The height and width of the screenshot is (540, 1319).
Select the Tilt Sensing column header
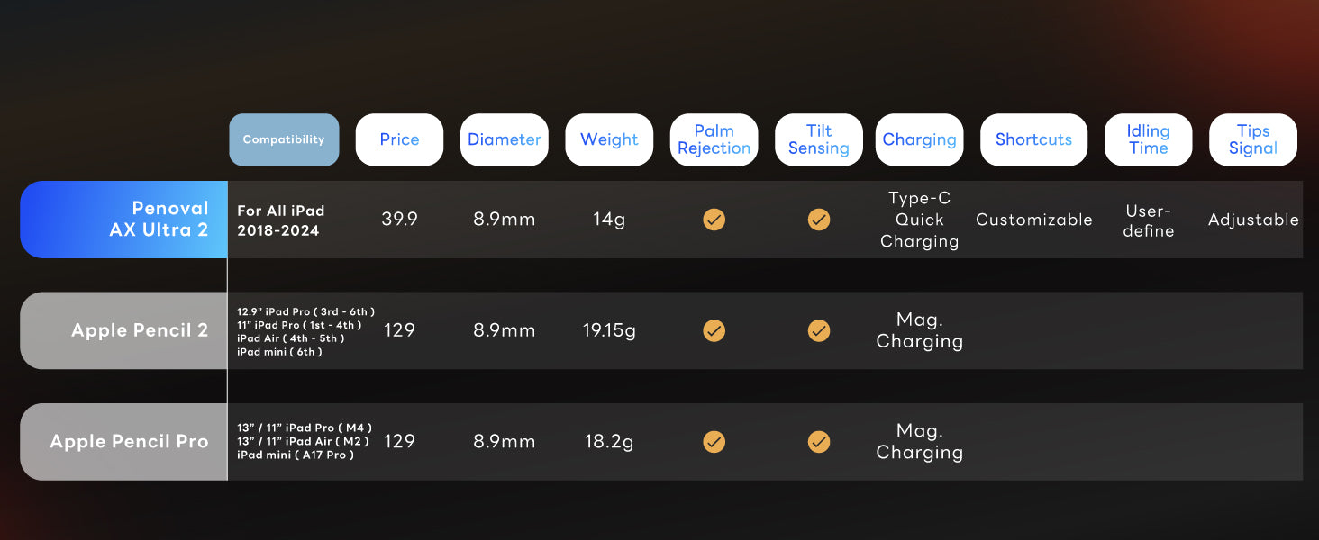click(x=819, y=139)
